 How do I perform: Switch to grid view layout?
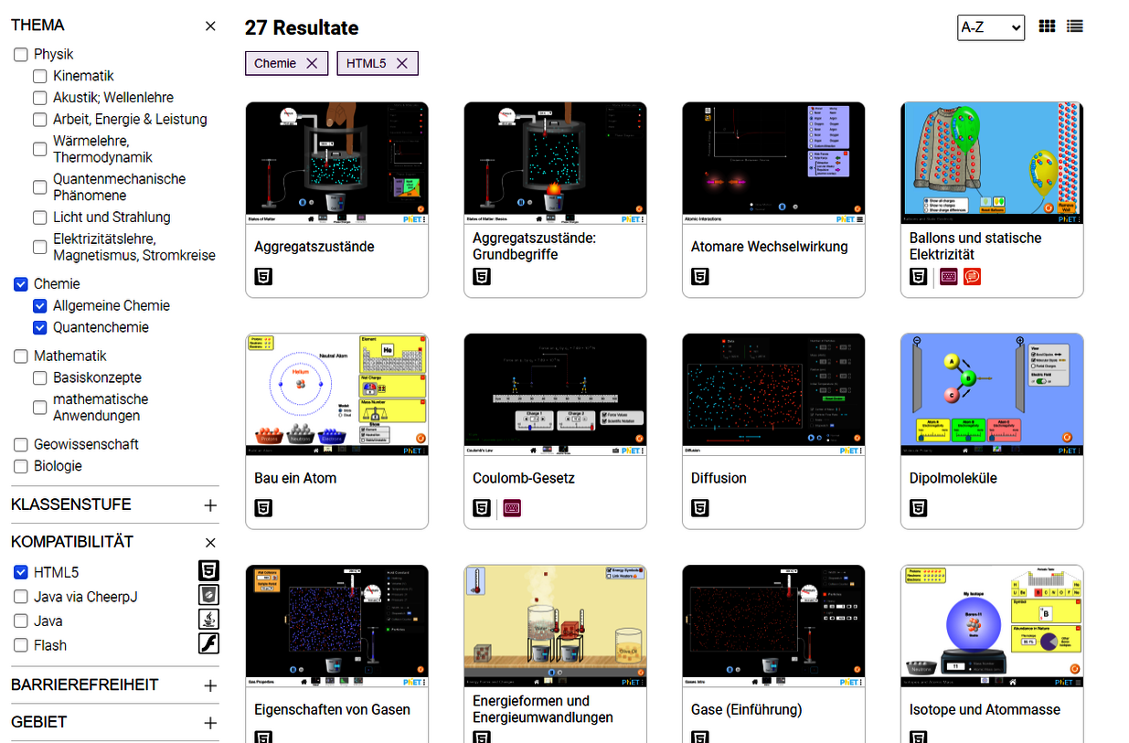1047,27
